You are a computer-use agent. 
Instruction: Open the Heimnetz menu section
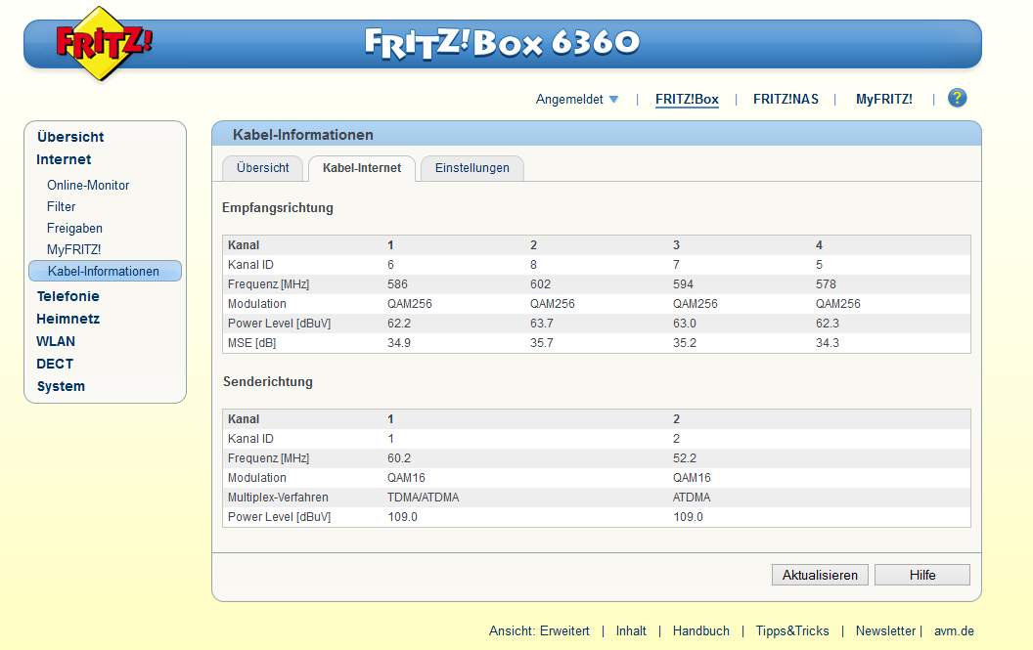[x=67, y=319]
